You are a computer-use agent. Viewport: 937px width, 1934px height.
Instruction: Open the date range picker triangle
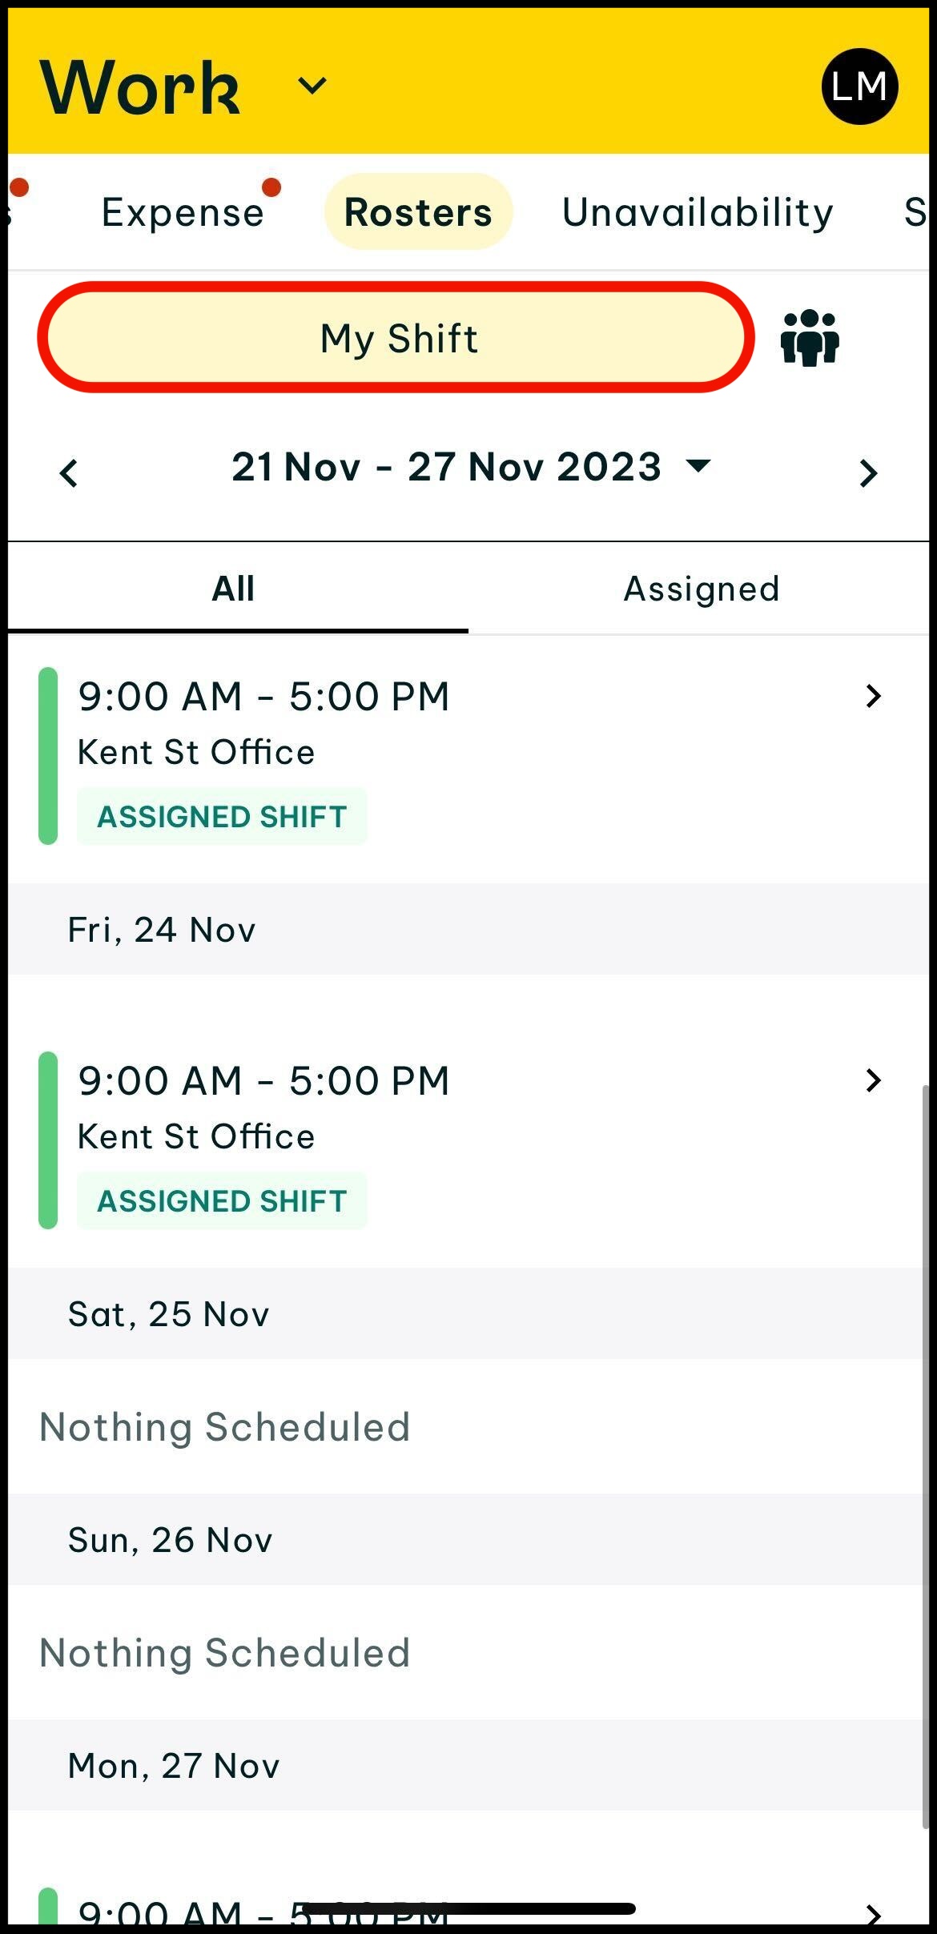click(x=699, y=465)
